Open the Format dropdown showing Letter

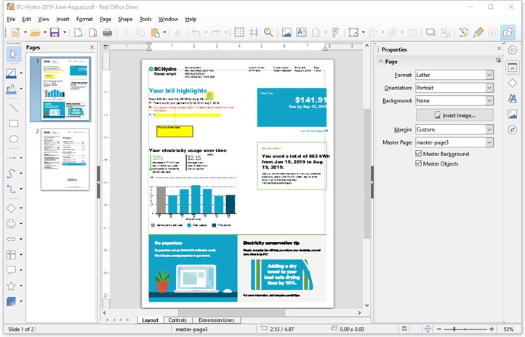click(x=454, y=75)
